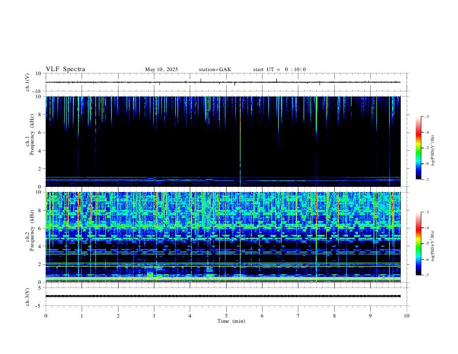Image resolution: width=458 pixels, height=354 pixels.
Task: Click the log(PSD) label beside ch.2 color bar
Action: tap(433, 246)
